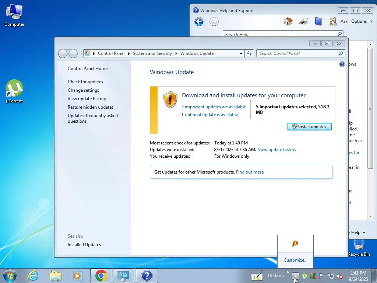Switch to Help and Support taskbar button
This screenshot has width=377, height=283.
coord(147,276)
